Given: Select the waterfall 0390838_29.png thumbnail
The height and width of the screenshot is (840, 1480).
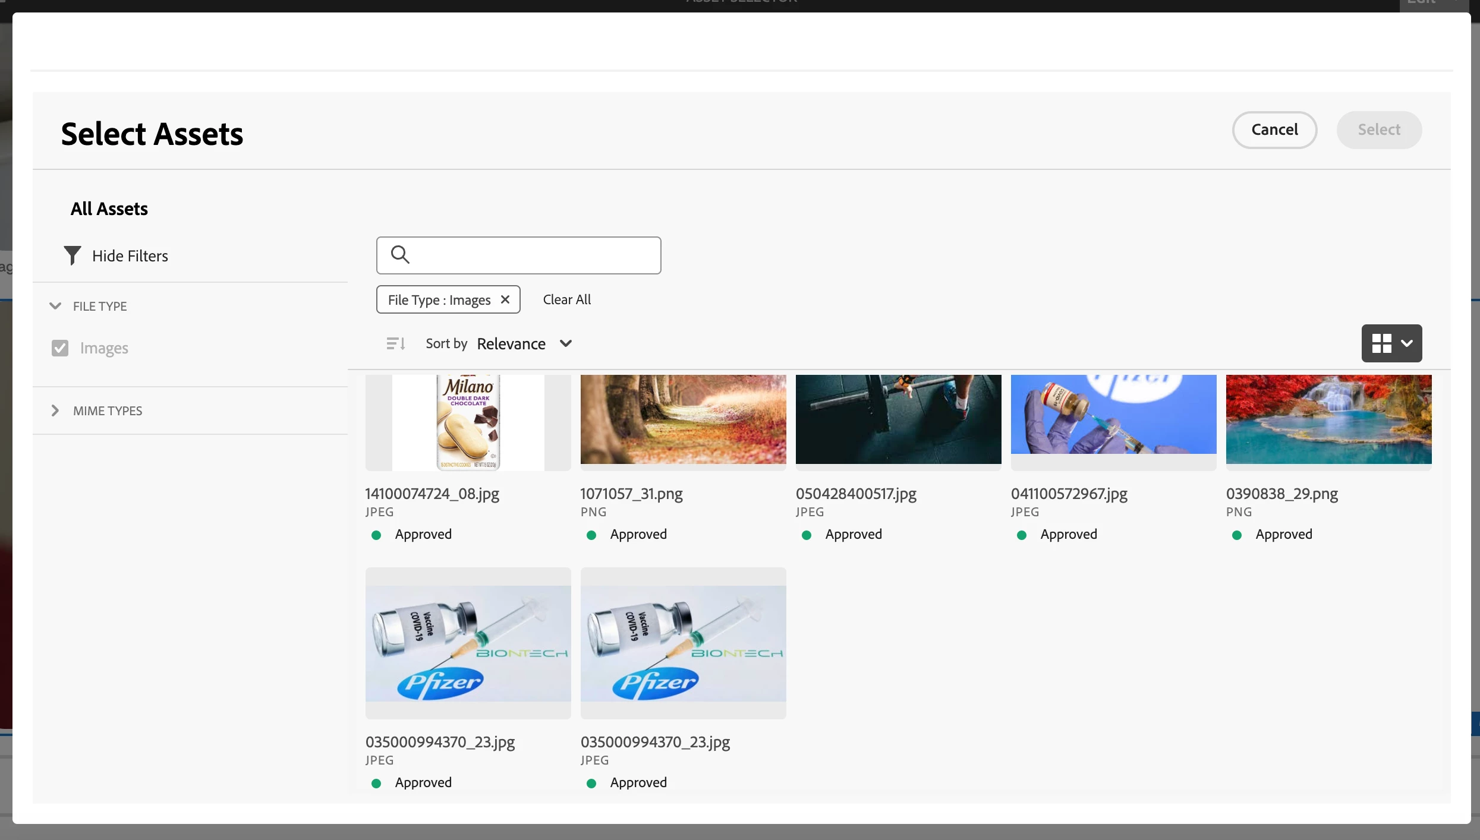Looking at the screenshot, I should (x=1328, y=419).
